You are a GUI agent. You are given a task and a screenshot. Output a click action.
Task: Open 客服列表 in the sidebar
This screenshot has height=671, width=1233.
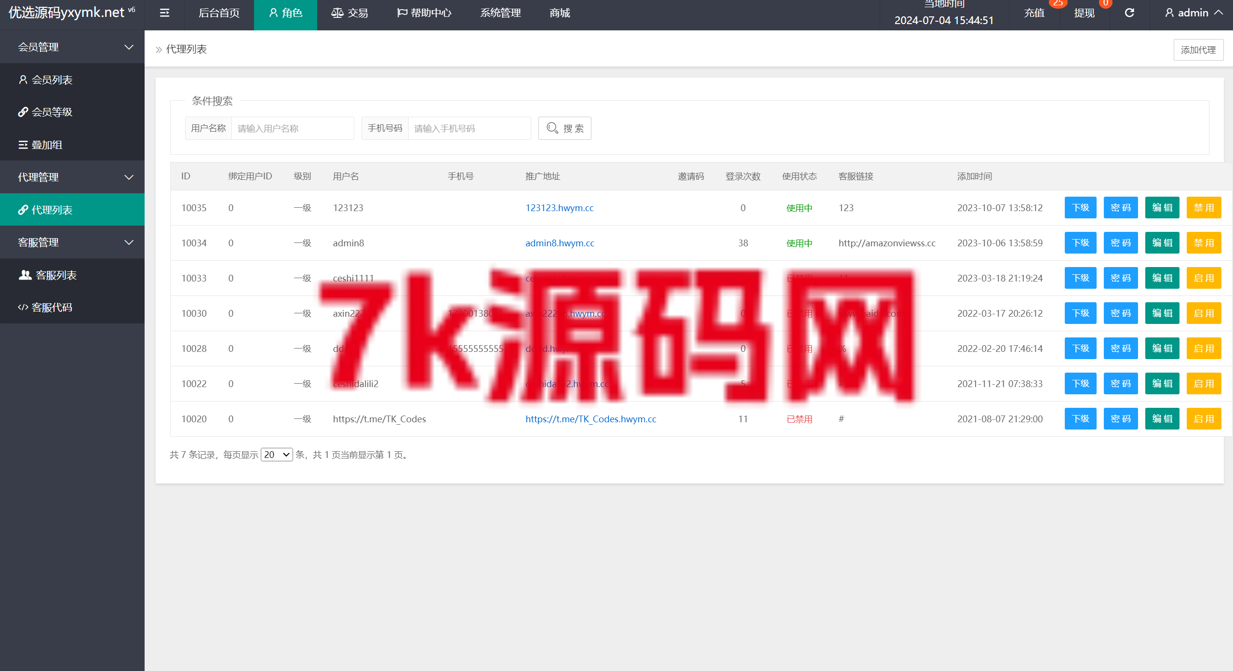tap(72, 275)
